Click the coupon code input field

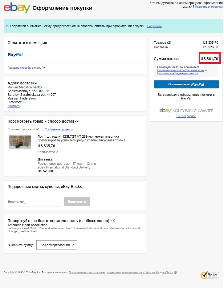click(x=34, y=202)
